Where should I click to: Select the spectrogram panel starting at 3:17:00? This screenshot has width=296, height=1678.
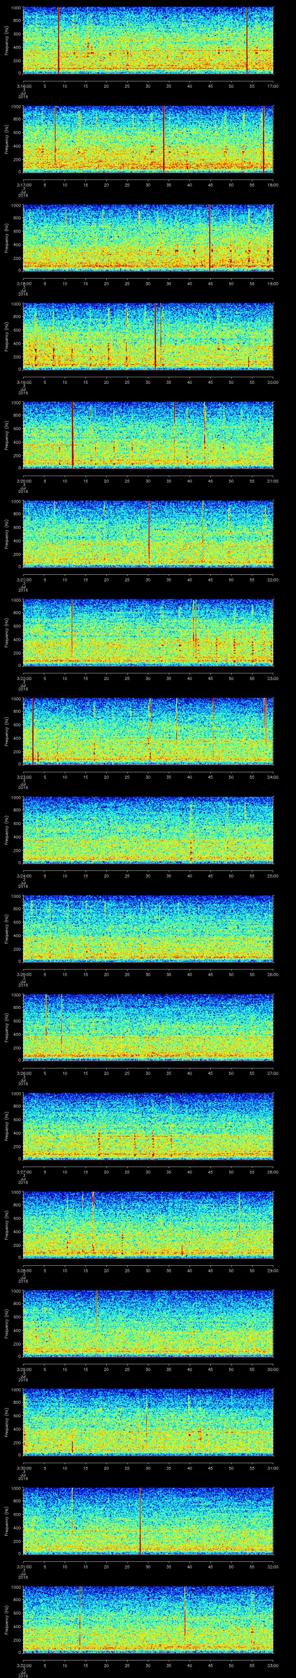148,139
